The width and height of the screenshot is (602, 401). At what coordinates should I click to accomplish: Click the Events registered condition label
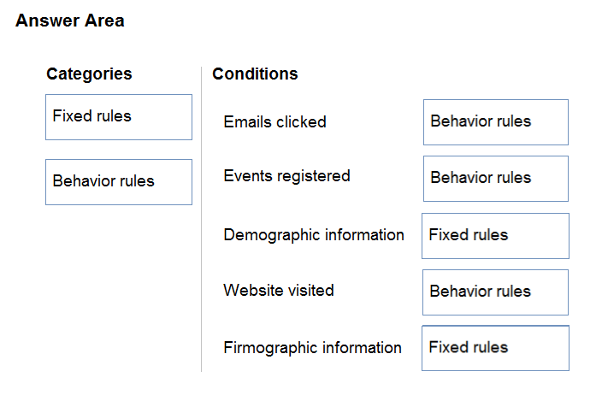tap(286, 176)
